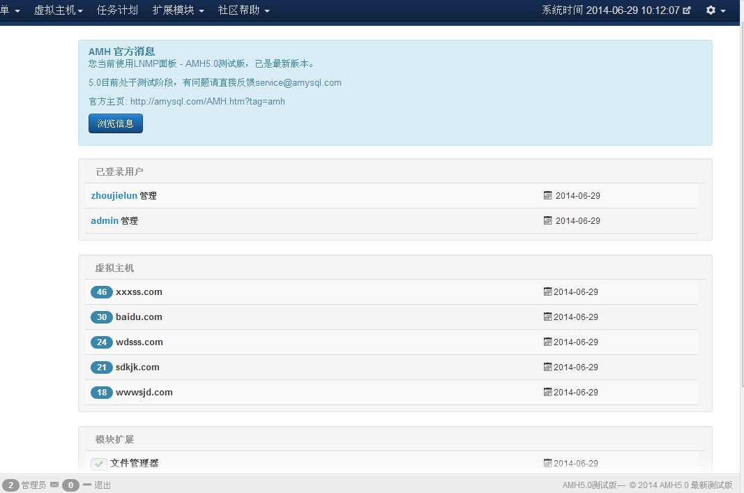This screenshot has width=744, height=493.
Task: Click calendar icon in the zhoujielun row
Action: click(x=547, y=196)
